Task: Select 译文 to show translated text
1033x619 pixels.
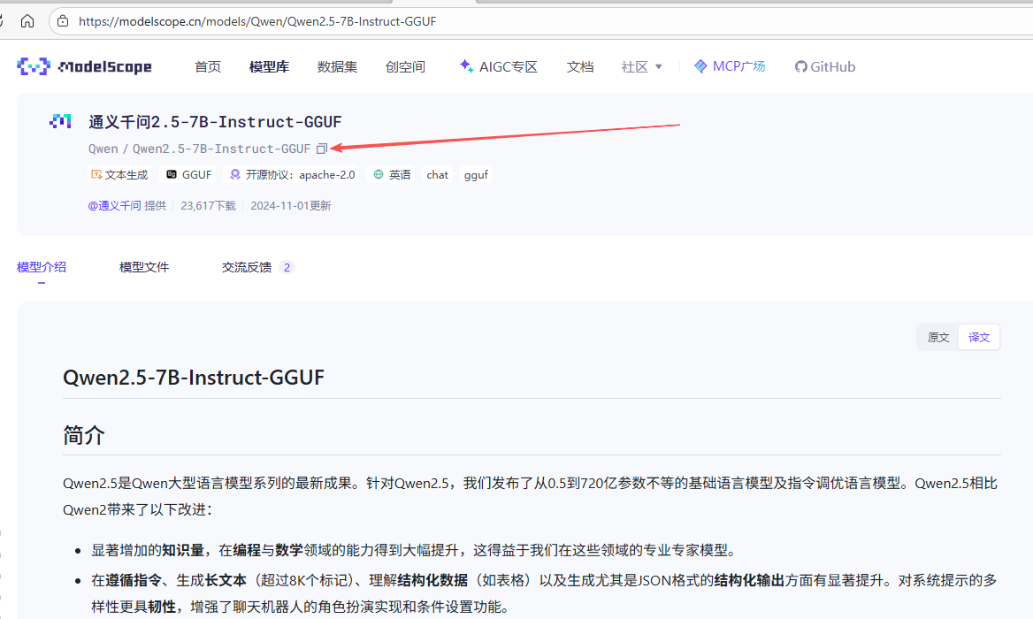Action: (978, 337)
